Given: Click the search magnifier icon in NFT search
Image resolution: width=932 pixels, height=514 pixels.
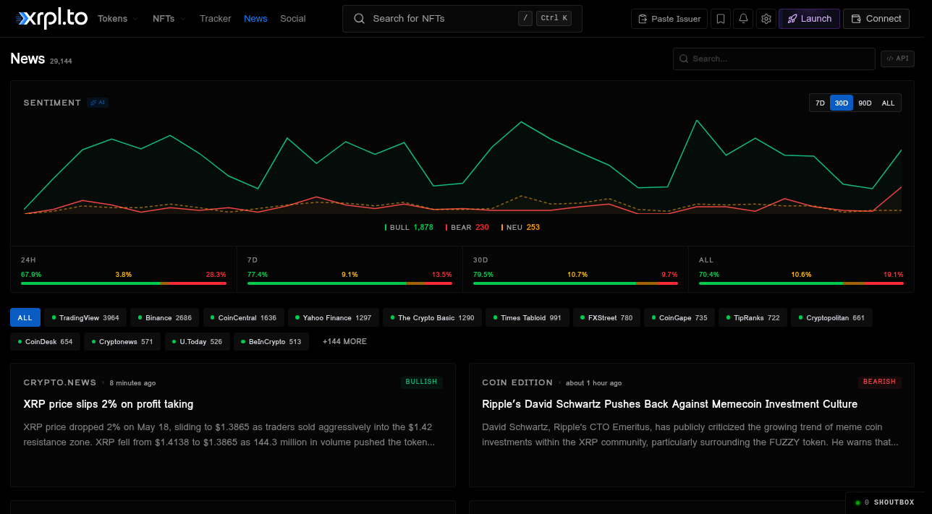Looking at the screenshot, I should pos(360,19).
